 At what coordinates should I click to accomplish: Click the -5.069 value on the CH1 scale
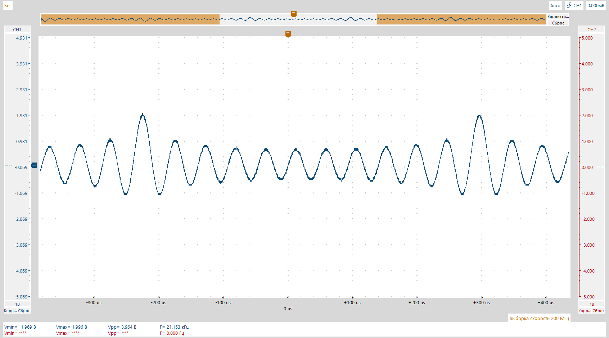(21, 297)
